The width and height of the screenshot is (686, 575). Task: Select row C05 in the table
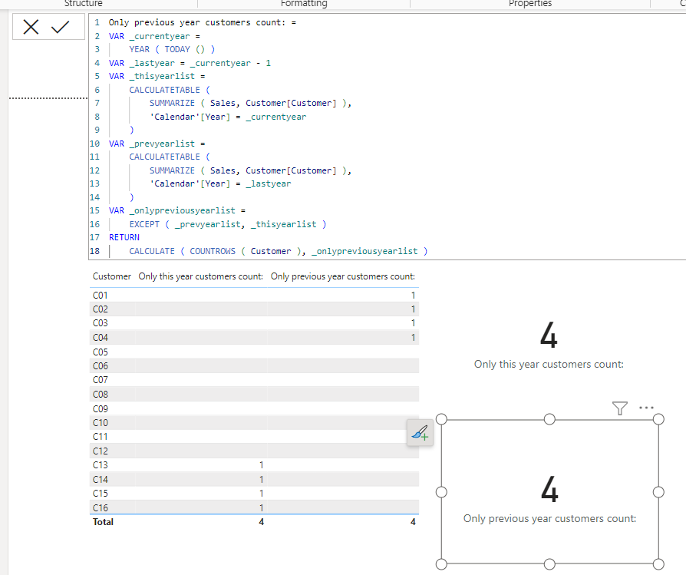pyautogui.click(x=254, y=352)
